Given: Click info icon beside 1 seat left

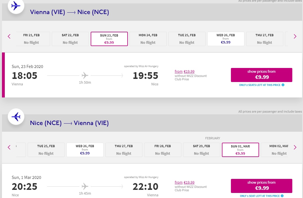Looking at the screenshot, I should pos(282,196).
